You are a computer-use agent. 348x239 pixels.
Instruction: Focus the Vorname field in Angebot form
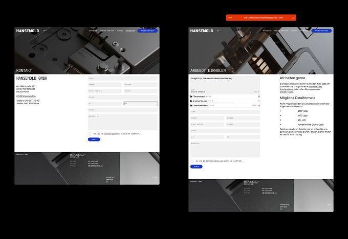207,118
